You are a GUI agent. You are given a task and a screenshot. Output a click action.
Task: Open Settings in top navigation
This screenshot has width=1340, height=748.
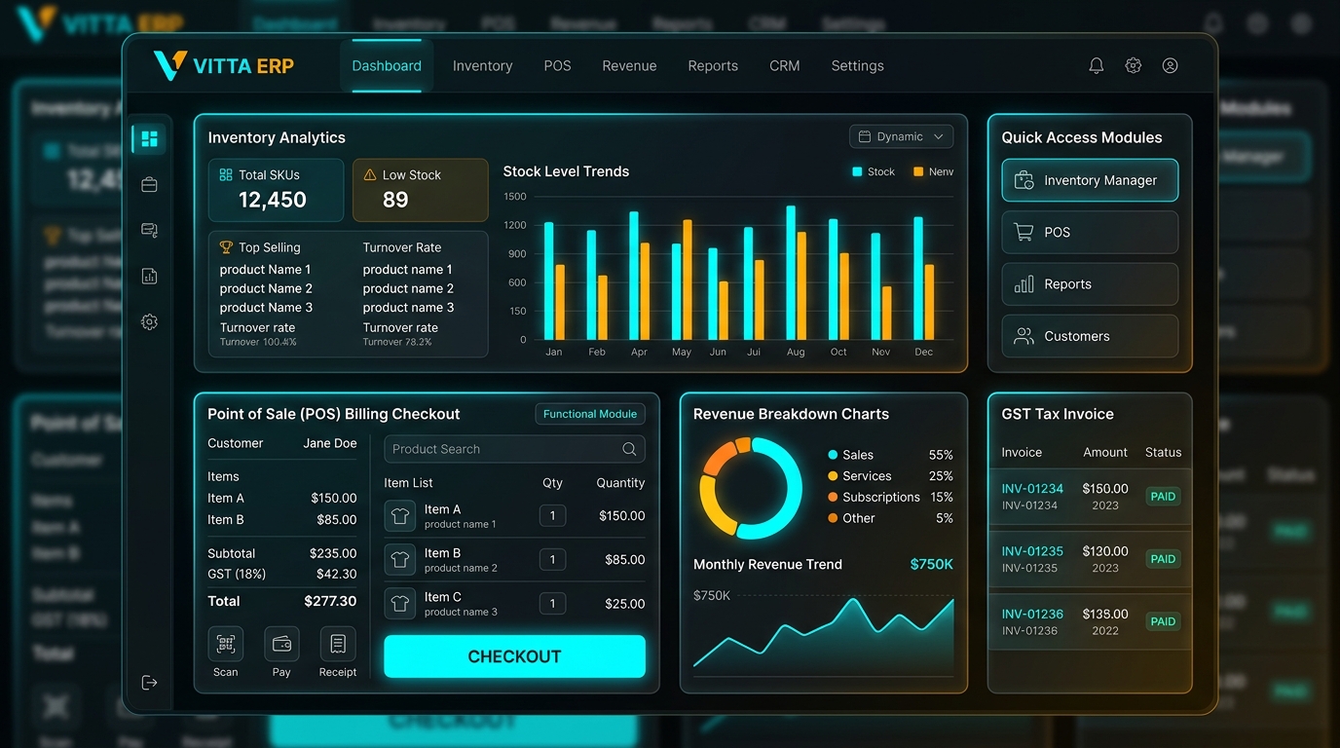point(857,65)
